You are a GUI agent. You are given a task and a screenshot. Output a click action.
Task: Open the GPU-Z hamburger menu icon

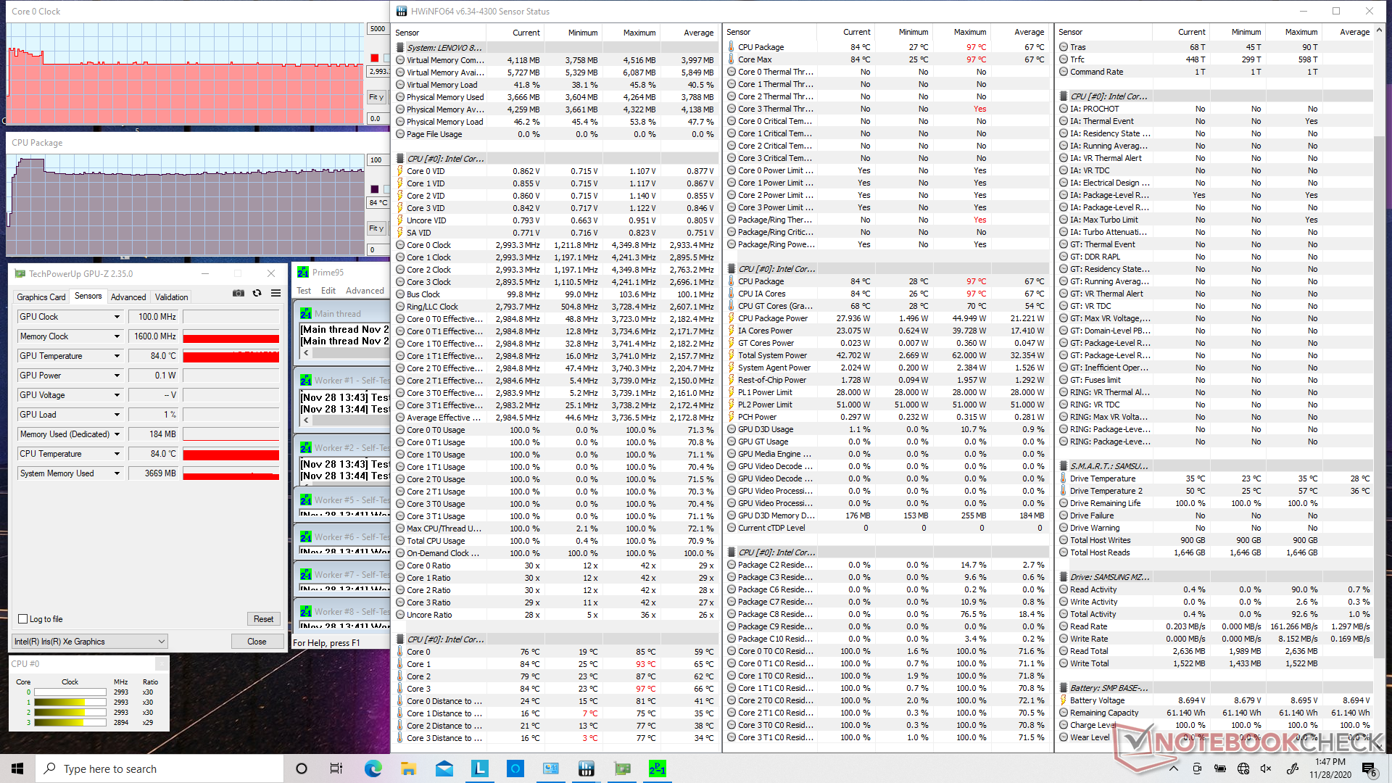point(275,294)
